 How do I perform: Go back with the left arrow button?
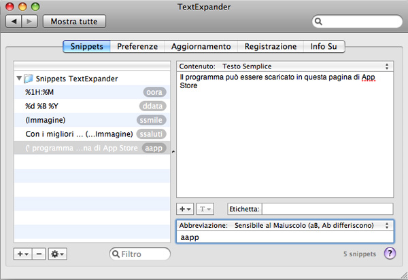(14, 21)
